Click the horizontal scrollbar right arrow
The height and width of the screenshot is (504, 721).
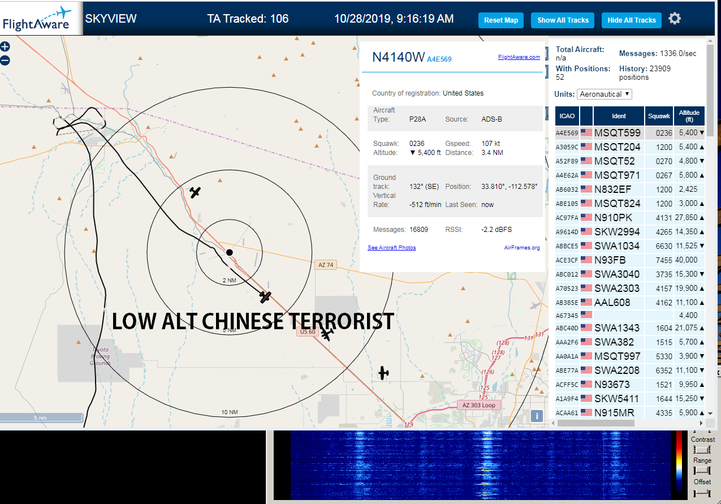702,423
